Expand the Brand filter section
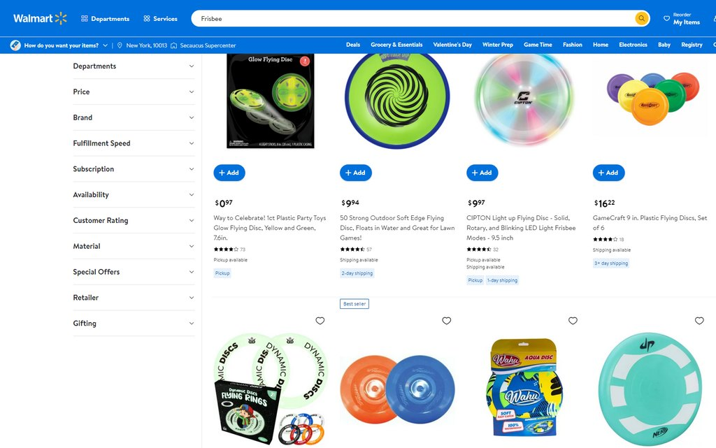 (134, 117)
